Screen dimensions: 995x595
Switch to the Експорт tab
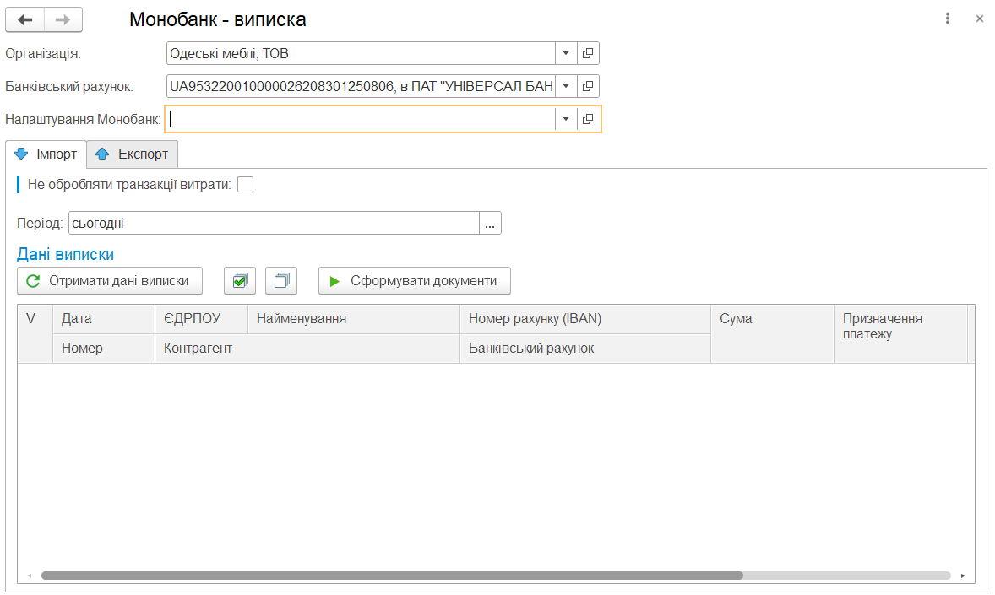(x=133, y=154)
